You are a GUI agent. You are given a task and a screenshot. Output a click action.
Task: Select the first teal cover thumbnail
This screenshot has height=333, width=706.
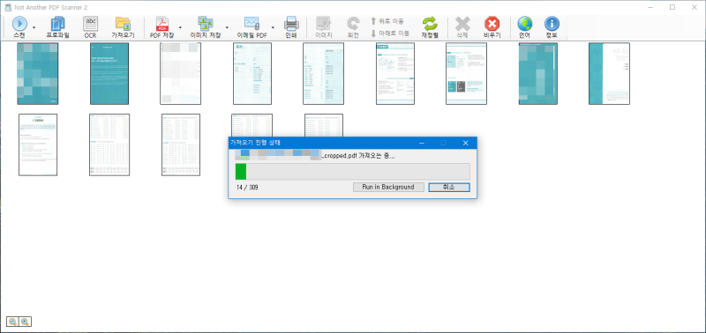(37, 74)
